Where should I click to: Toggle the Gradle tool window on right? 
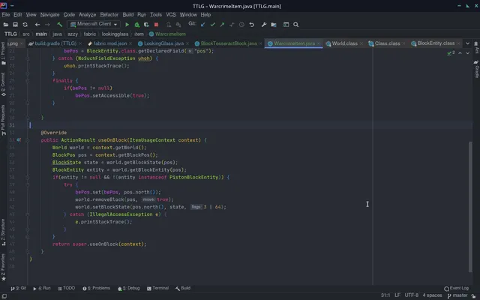[476, 68]
